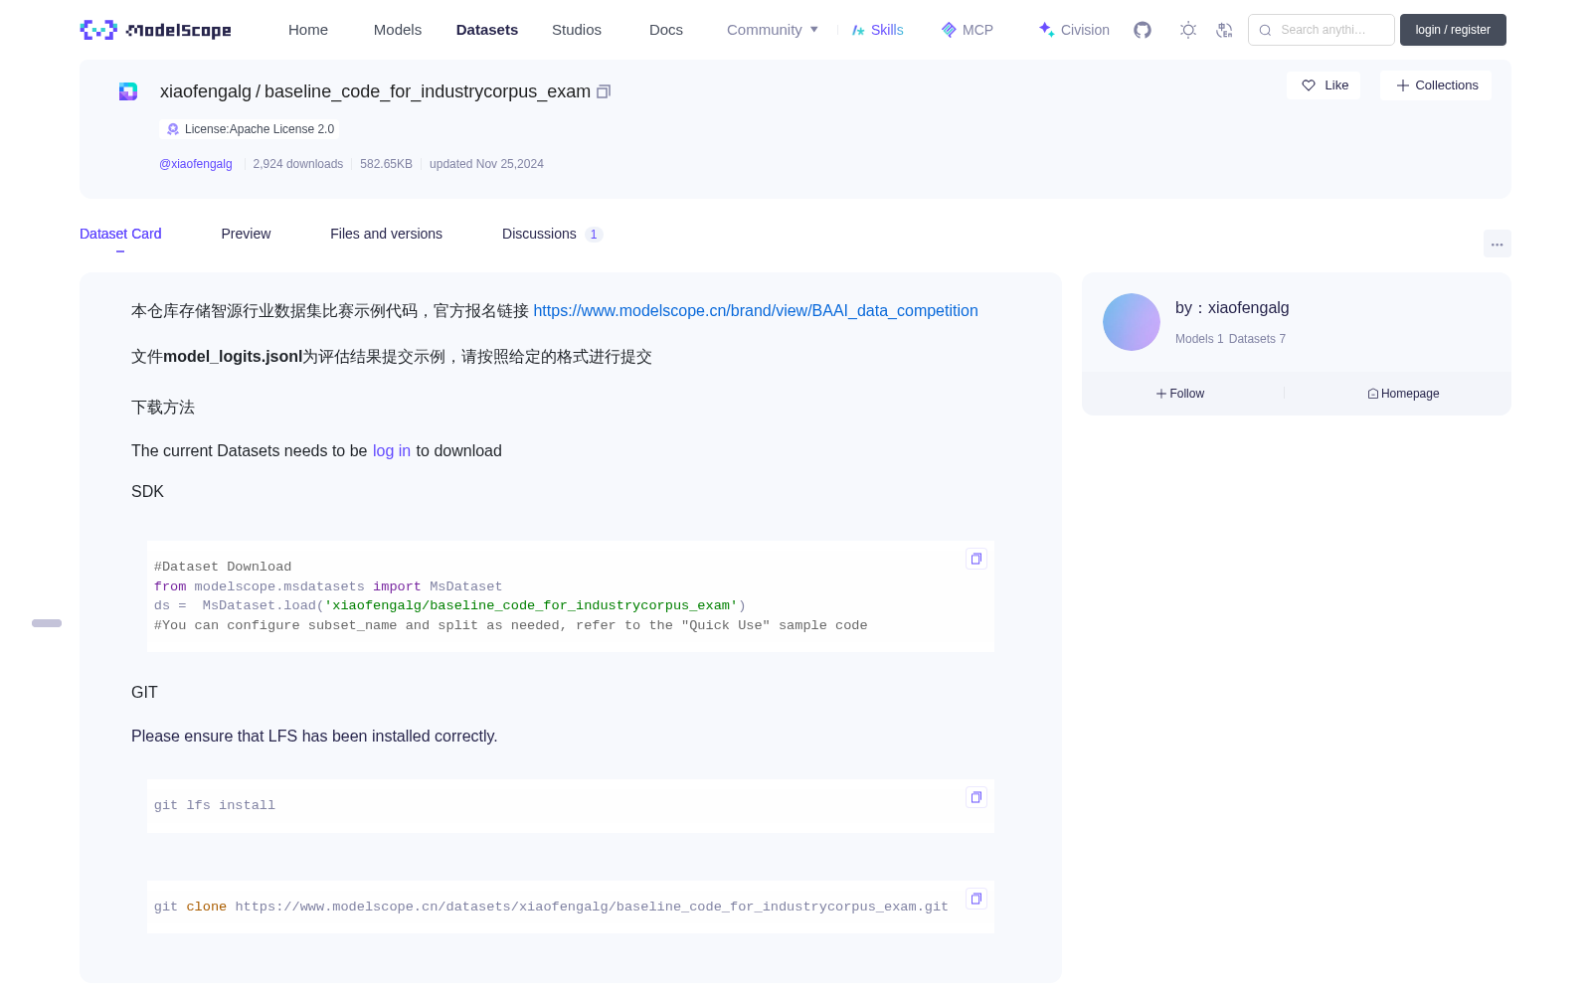Click 'License:Apache License 2.0' badge
This screenshot has width=1591, height=994.
(x=250, y=129)
